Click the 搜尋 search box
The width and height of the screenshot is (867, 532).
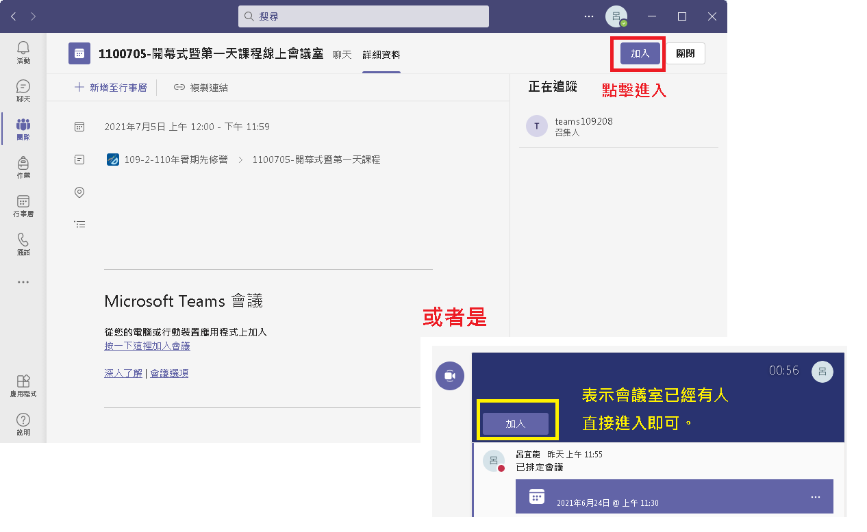click(x=364, y=16)
